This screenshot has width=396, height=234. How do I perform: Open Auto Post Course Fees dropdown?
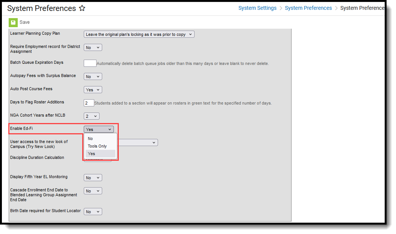(93, 90)
